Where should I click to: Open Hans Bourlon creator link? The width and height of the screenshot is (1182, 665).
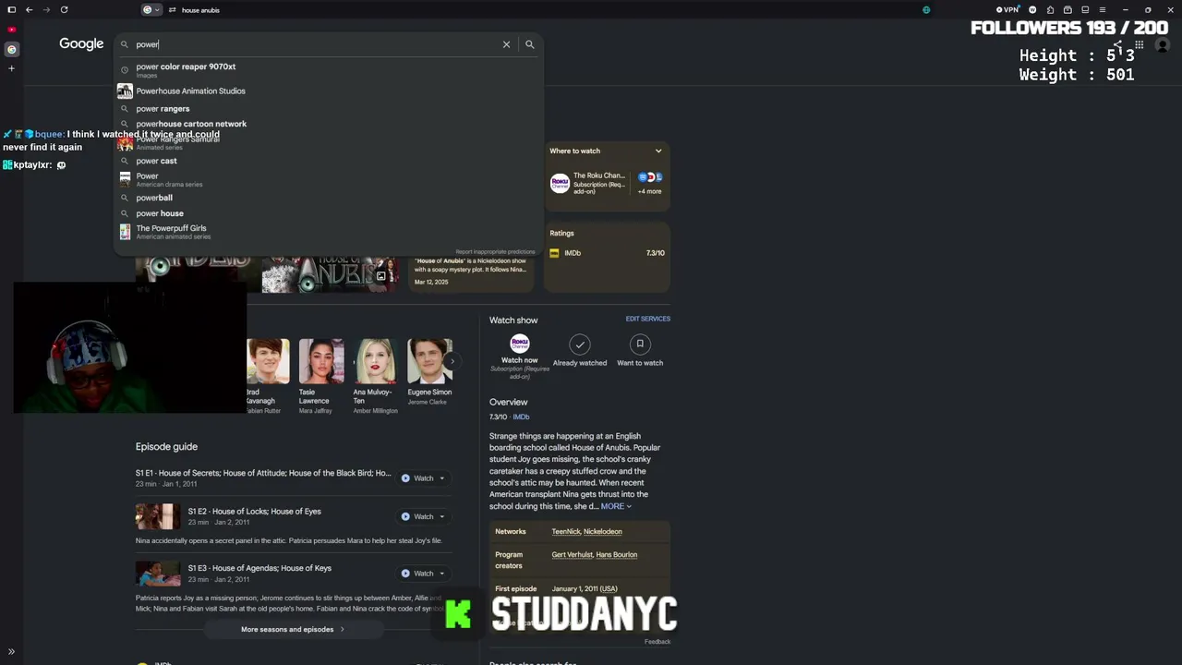point(617,555)
